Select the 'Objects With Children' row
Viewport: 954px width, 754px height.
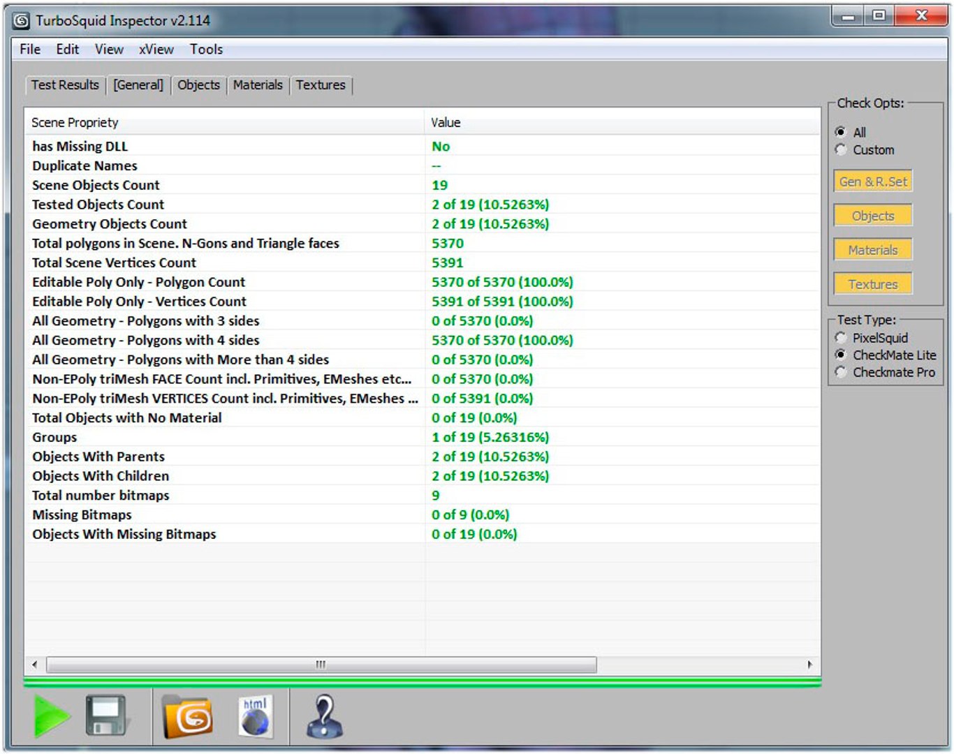click(x=423, y=476)
